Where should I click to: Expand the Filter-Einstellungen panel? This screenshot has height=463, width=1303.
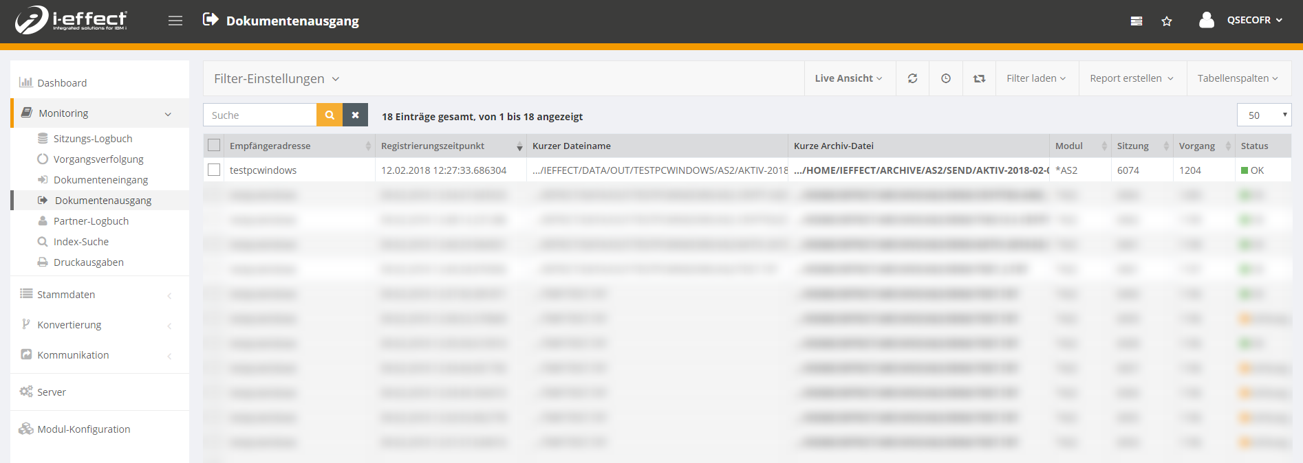coord(277,79)
